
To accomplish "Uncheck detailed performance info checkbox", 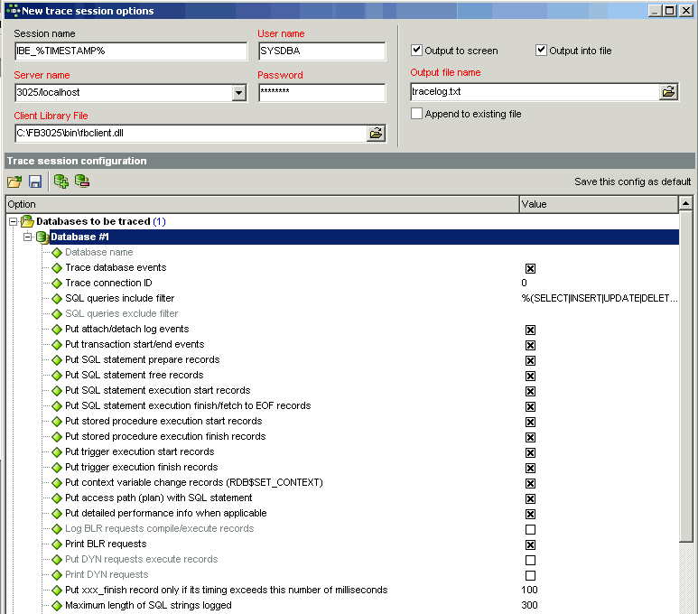I will point(530,515).
